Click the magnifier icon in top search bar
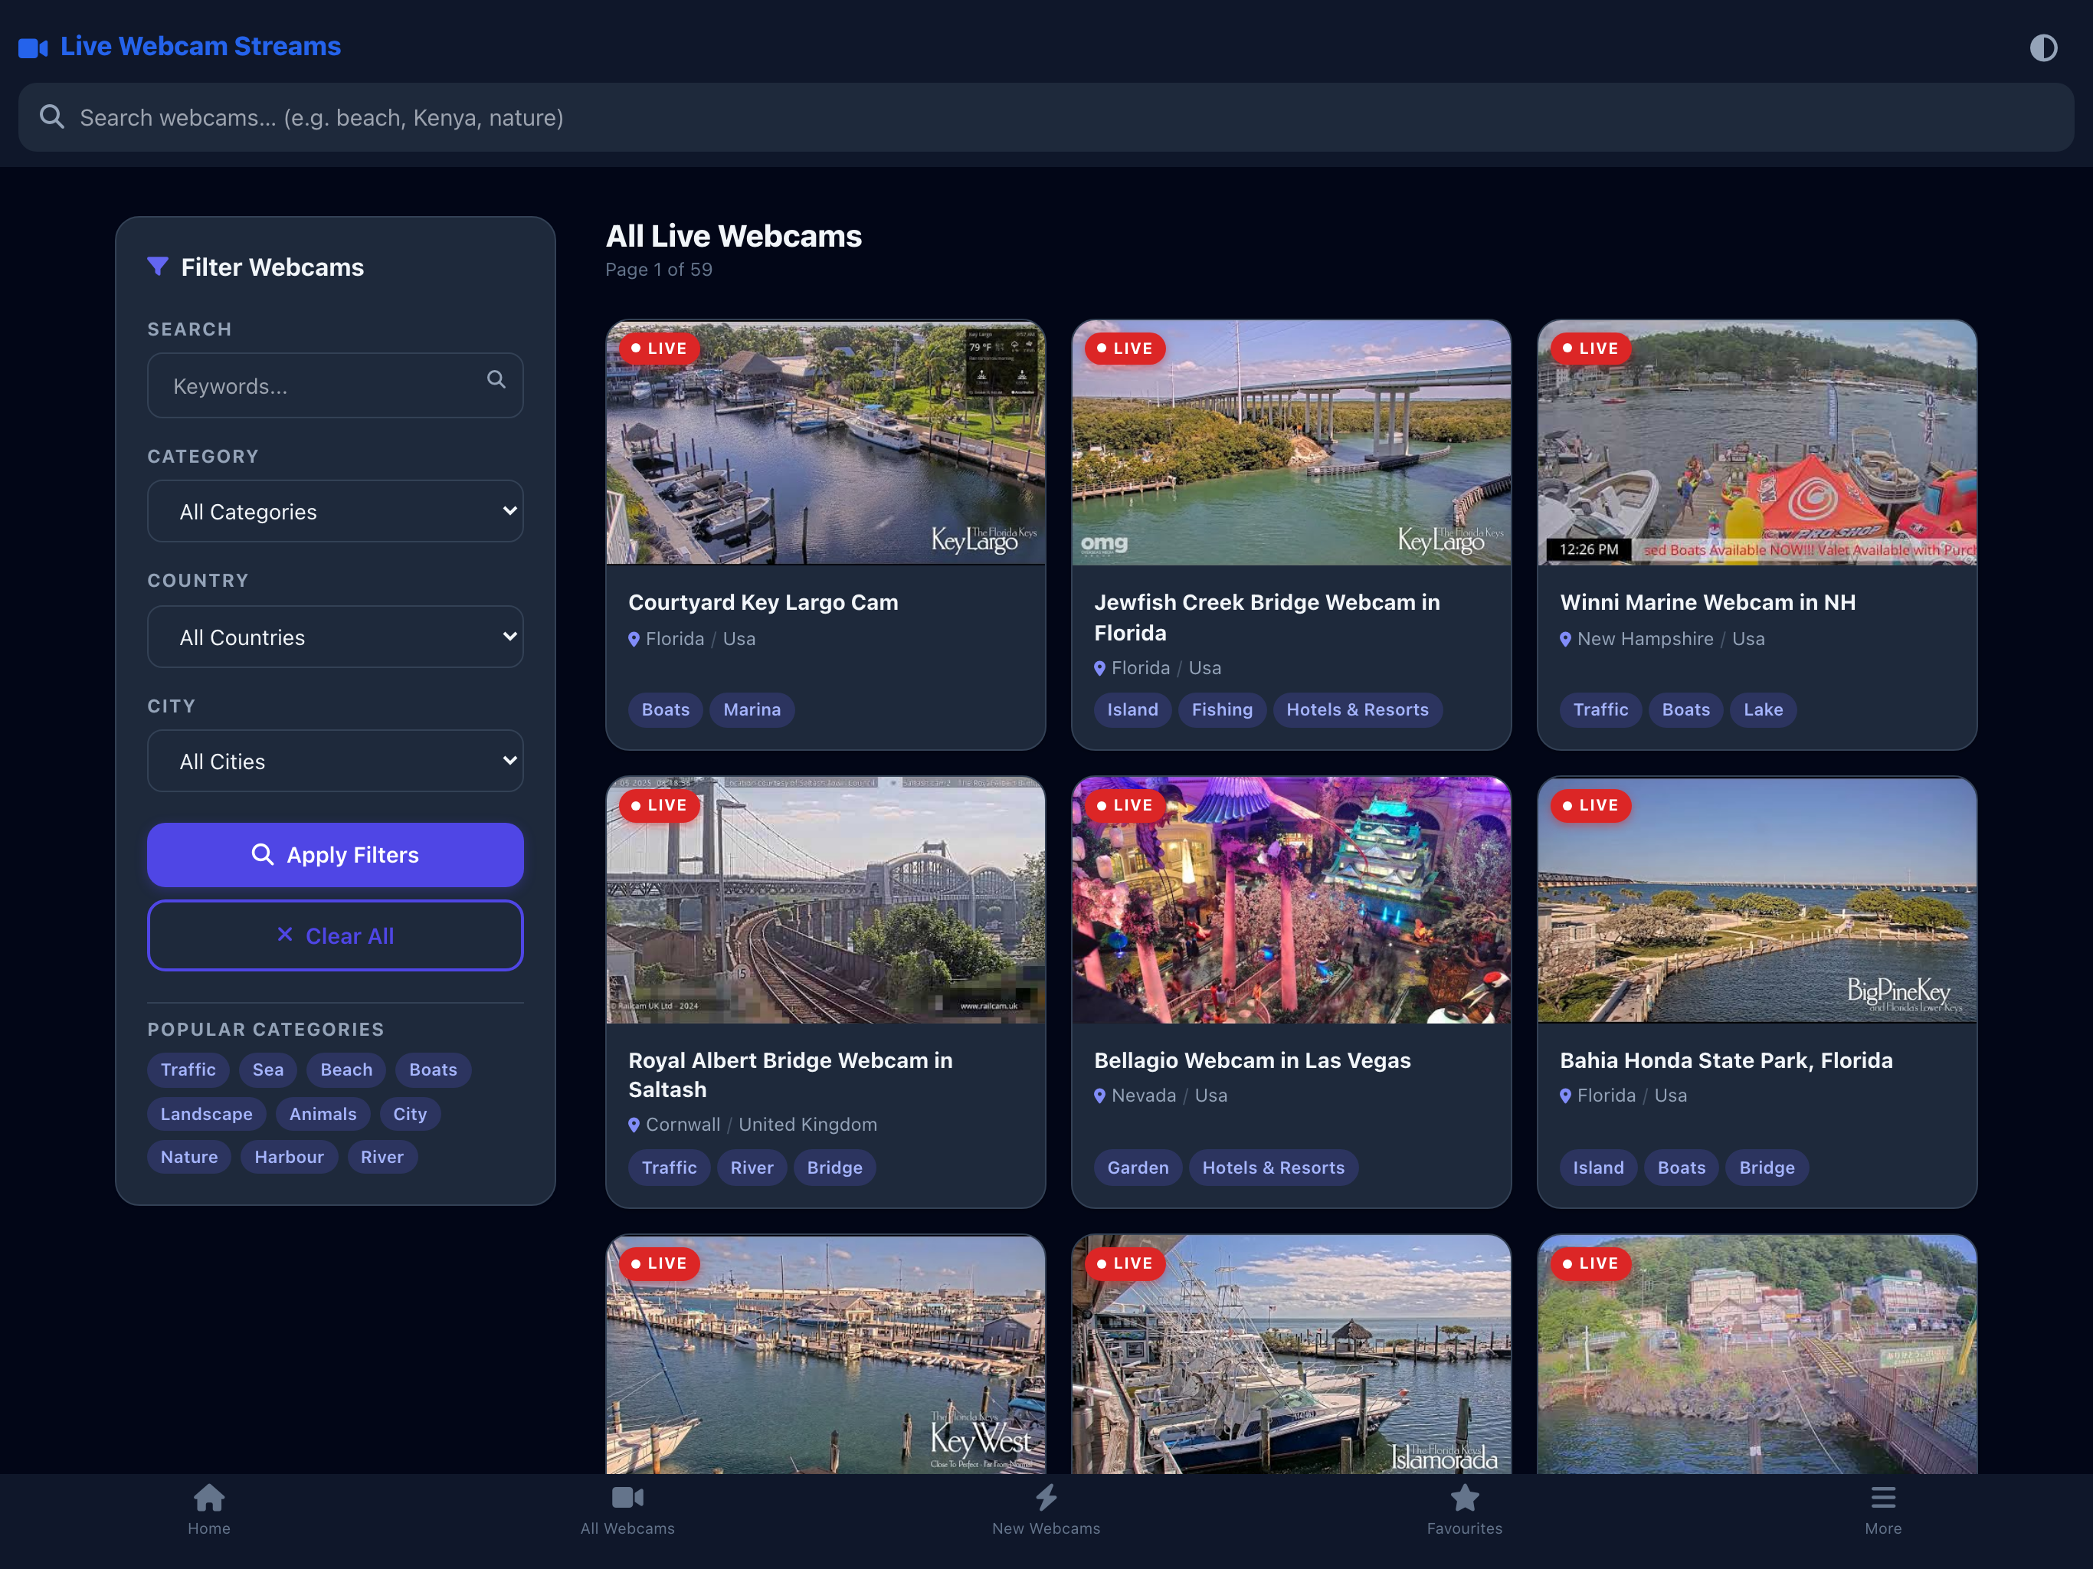 52,116
